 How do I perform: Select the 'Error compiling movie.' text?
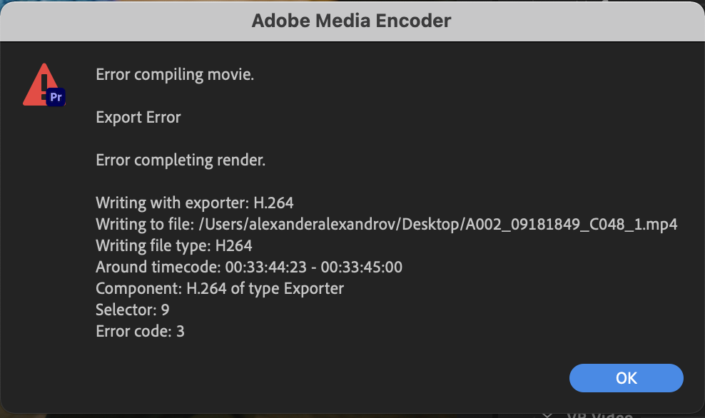(175, 74)
